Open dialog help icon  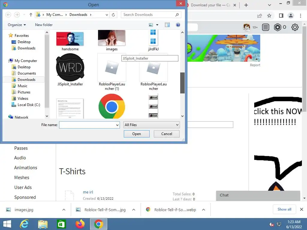(x=178, y=25)
